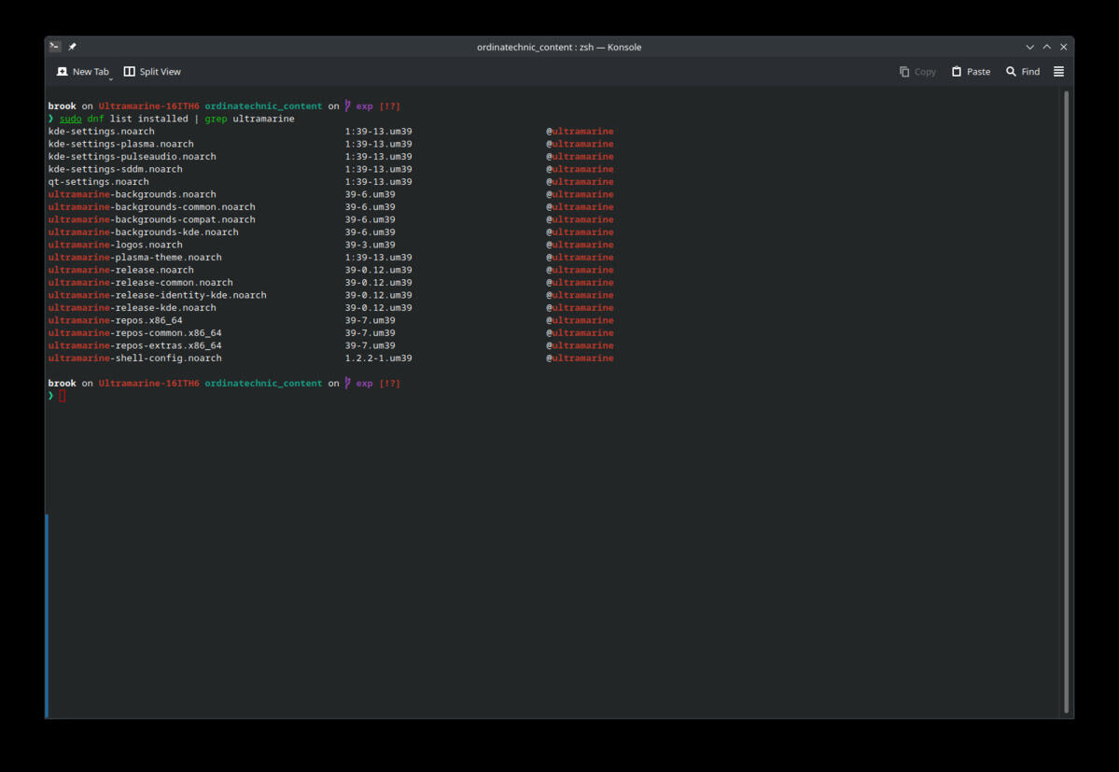Maximize window with the up chevron
Screen dimensions: 1119x772
point(1047,47)
